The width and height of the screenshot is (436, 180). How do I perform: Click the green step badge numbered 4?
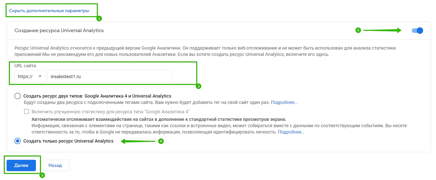pyautogui.click(x=161, y=141)
